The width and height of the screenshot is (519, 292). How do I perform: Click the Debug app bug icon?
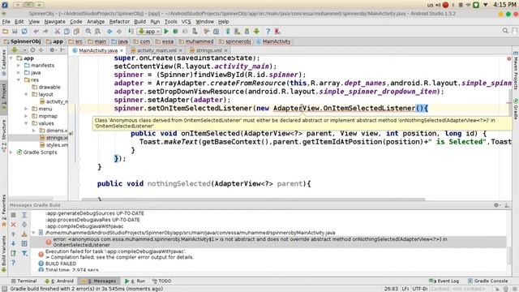tap(175, 32)
